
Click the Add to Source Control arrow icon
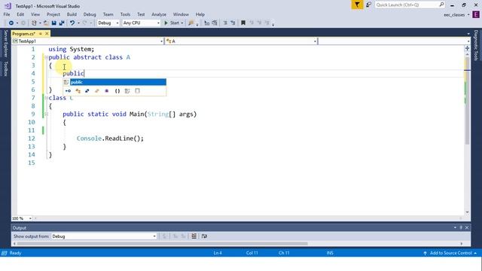425,253
